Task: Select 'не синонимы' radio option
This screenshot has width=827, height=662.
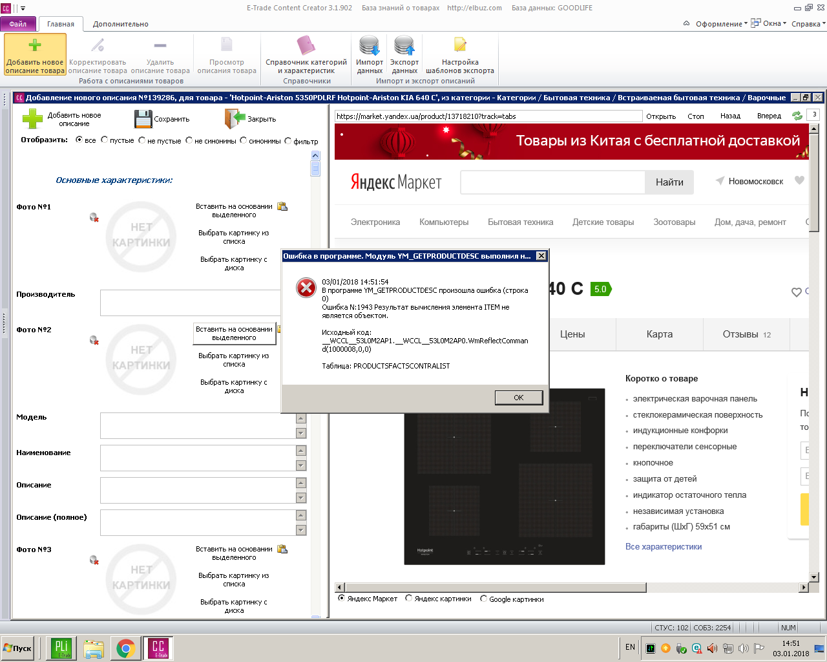Action: [x=189, y=140]
